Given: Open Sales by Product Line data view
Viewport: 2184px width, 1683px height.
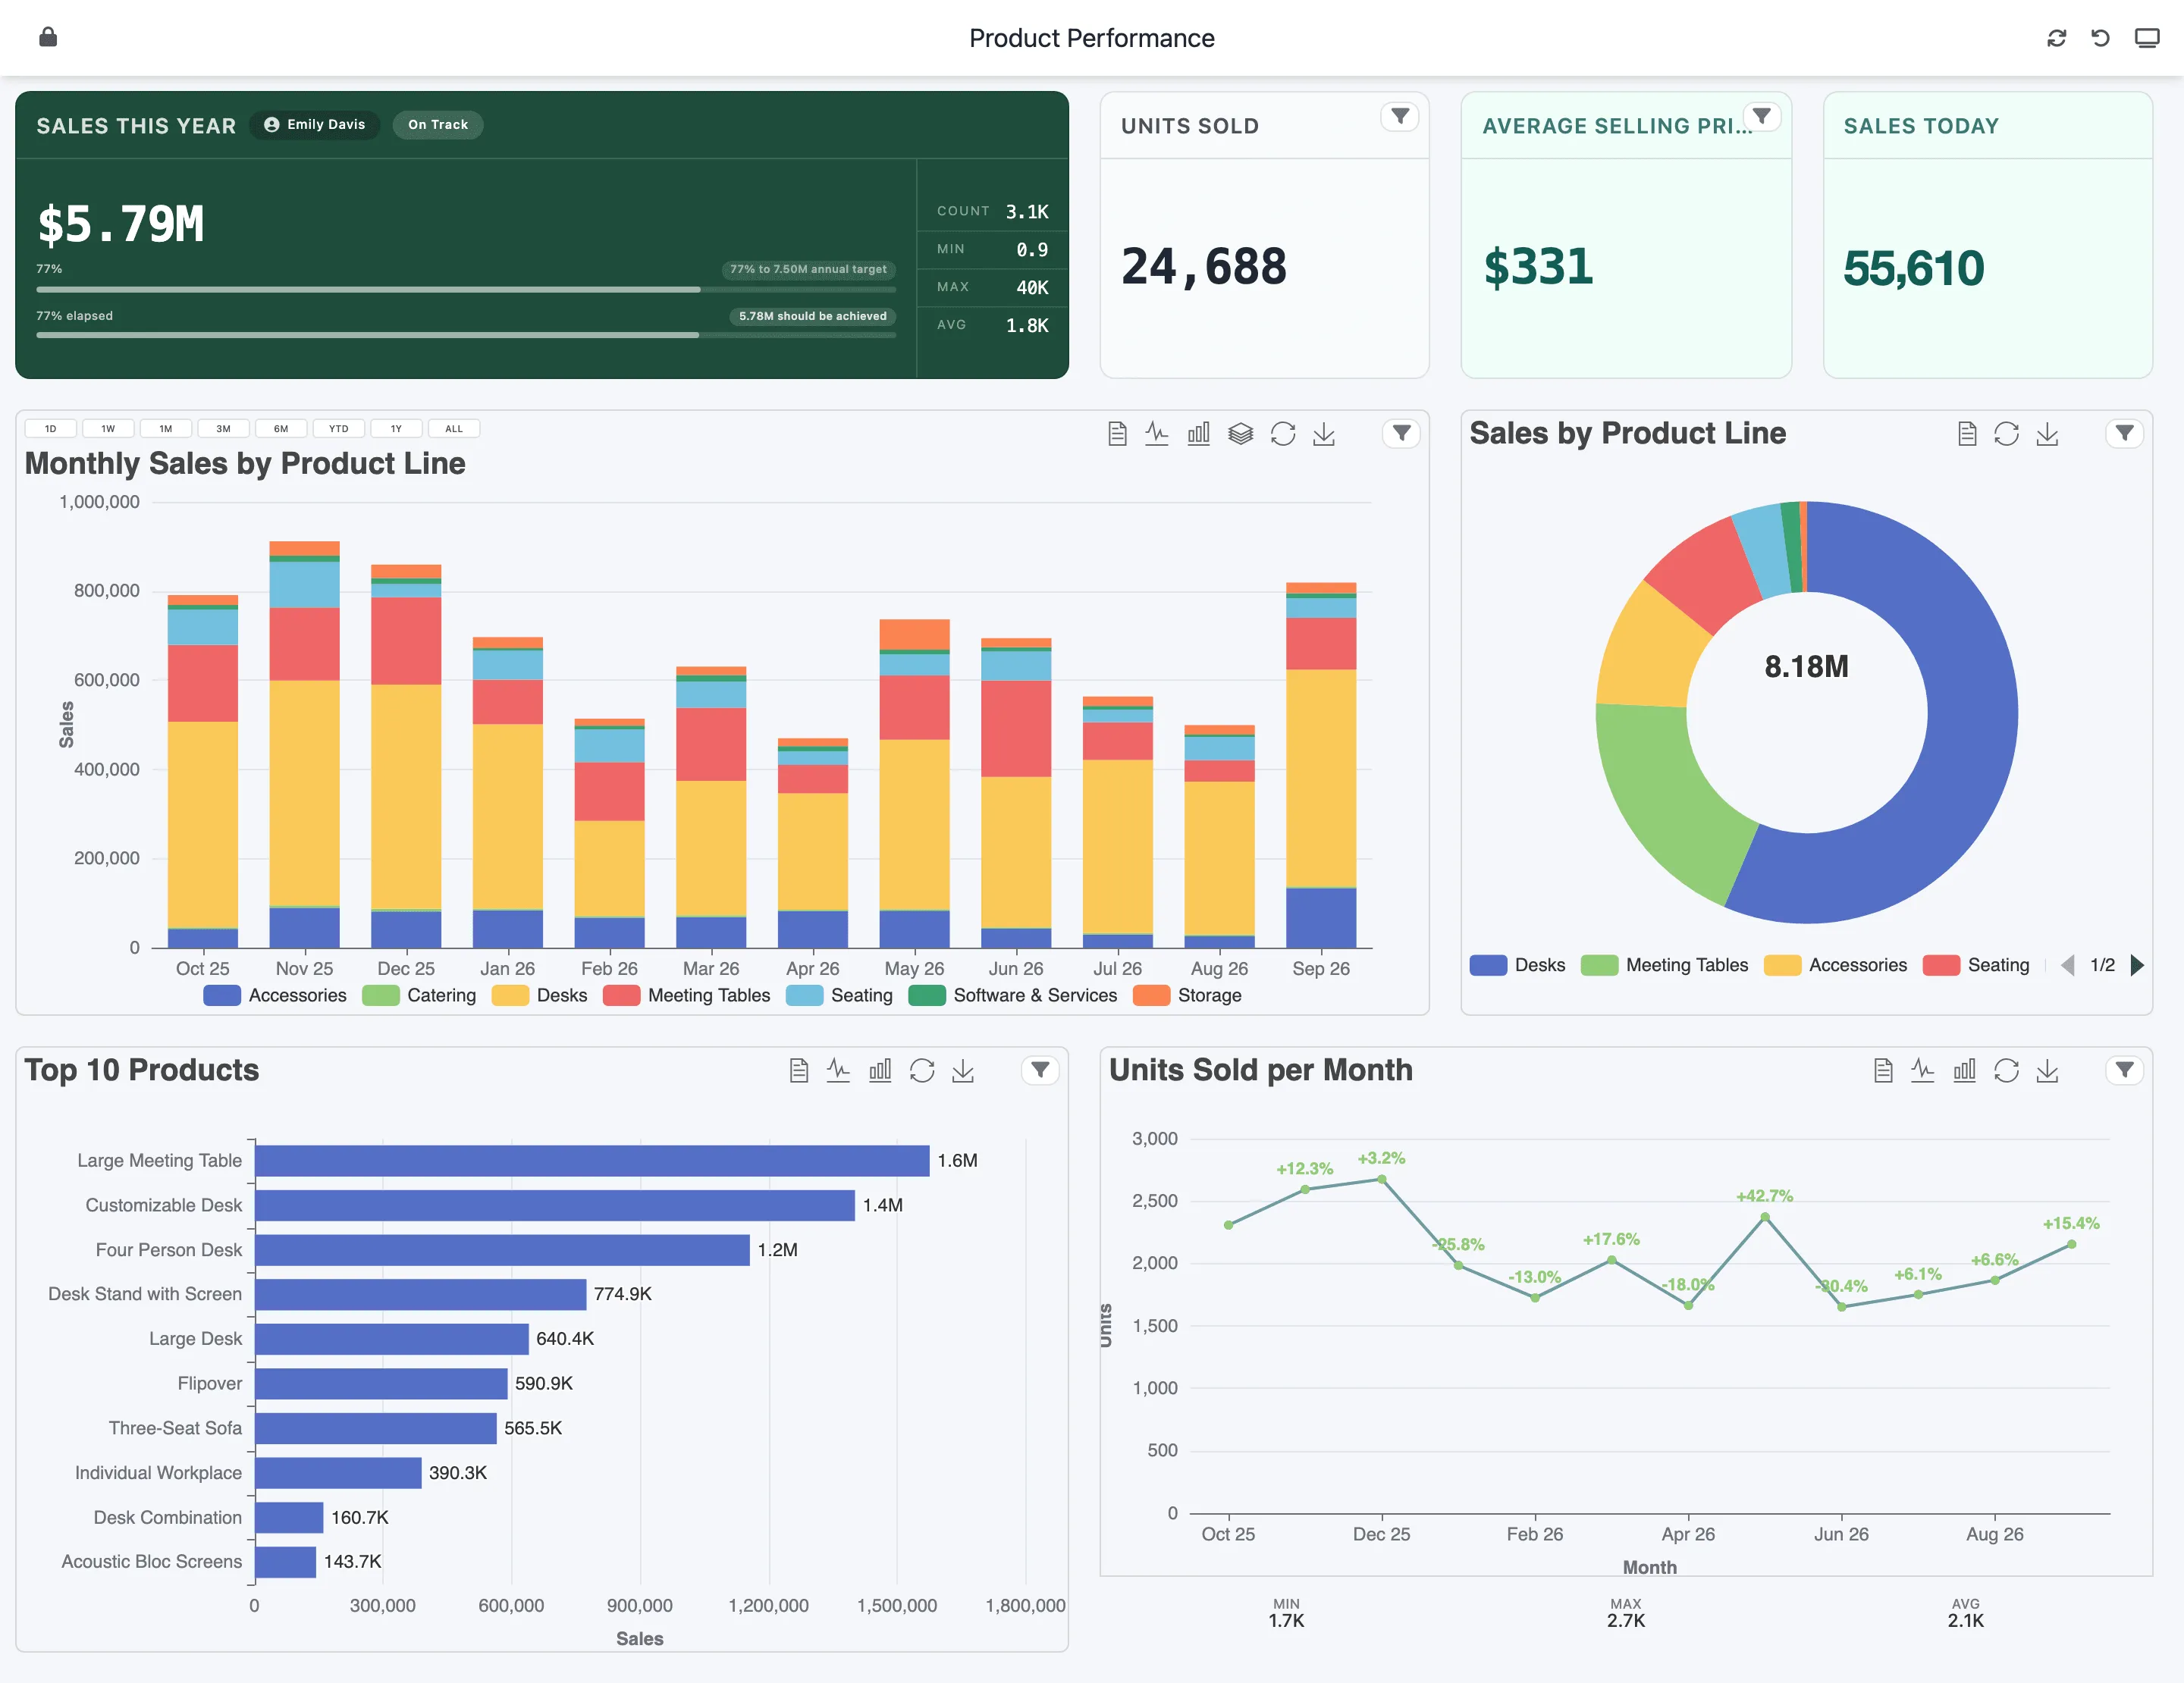Looking at the screenshot, I should click(1967, 434).
